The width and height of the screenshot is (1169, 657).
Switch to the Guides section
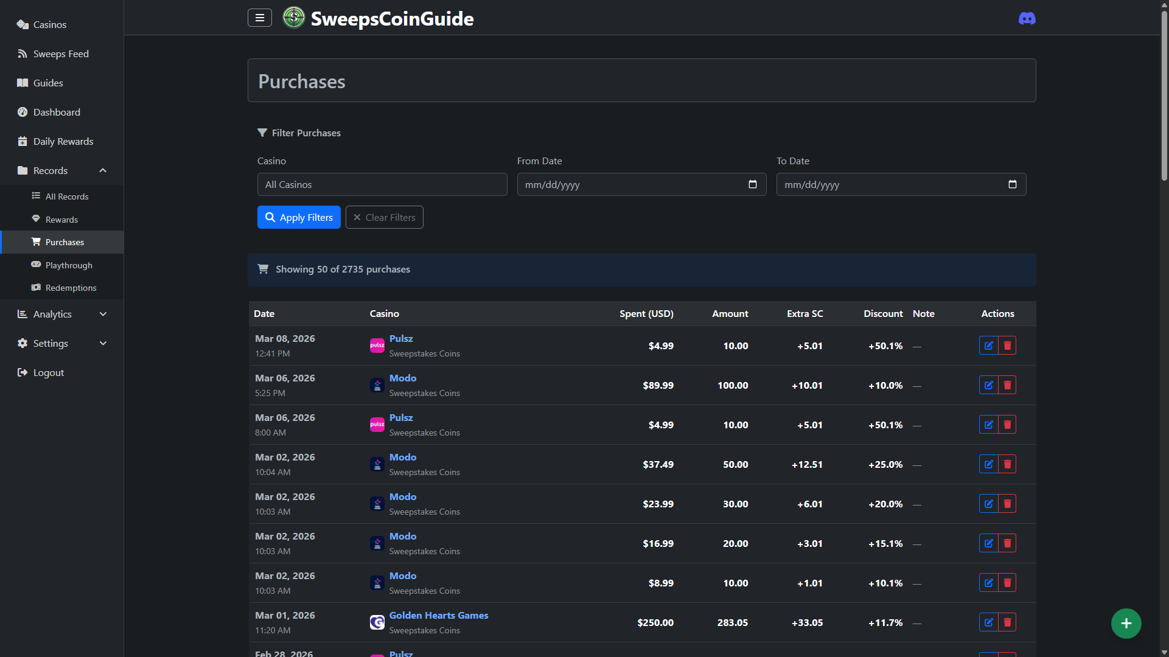pos(48,83)
